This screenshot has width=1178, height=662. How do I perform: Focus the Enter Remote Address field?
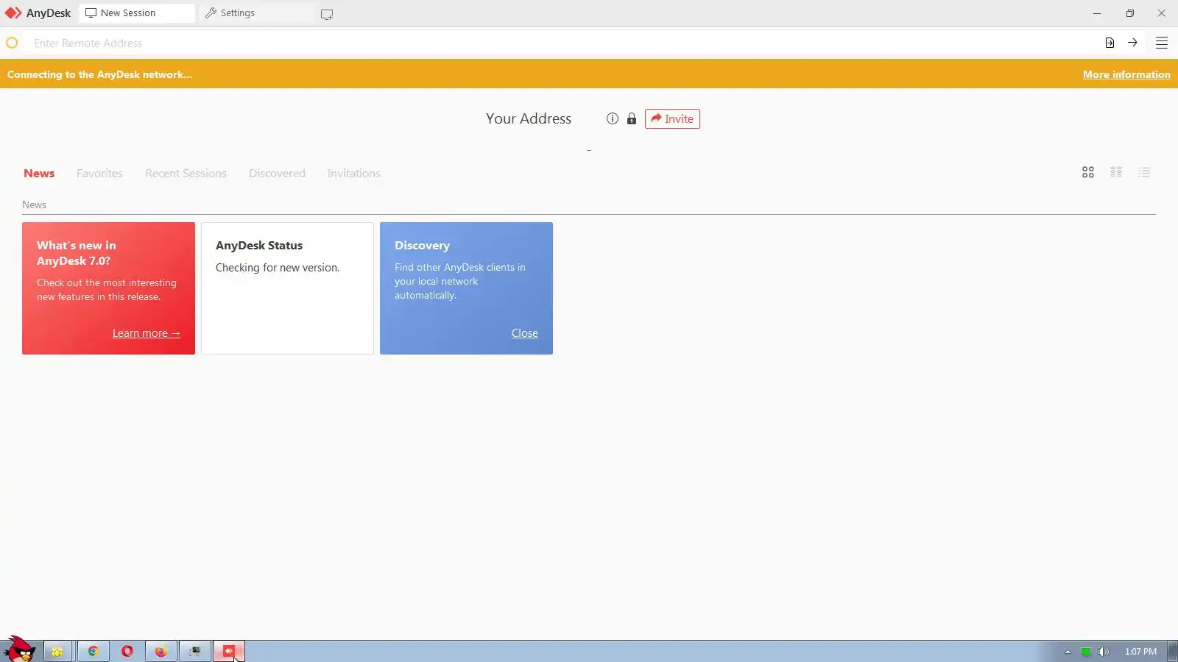(560, 43)
